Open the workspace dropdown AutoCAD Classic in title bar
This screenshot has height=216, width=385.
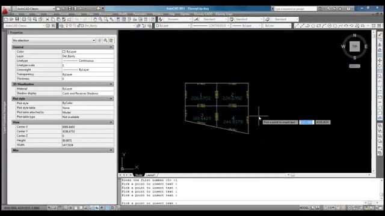[x=34, y=8]
